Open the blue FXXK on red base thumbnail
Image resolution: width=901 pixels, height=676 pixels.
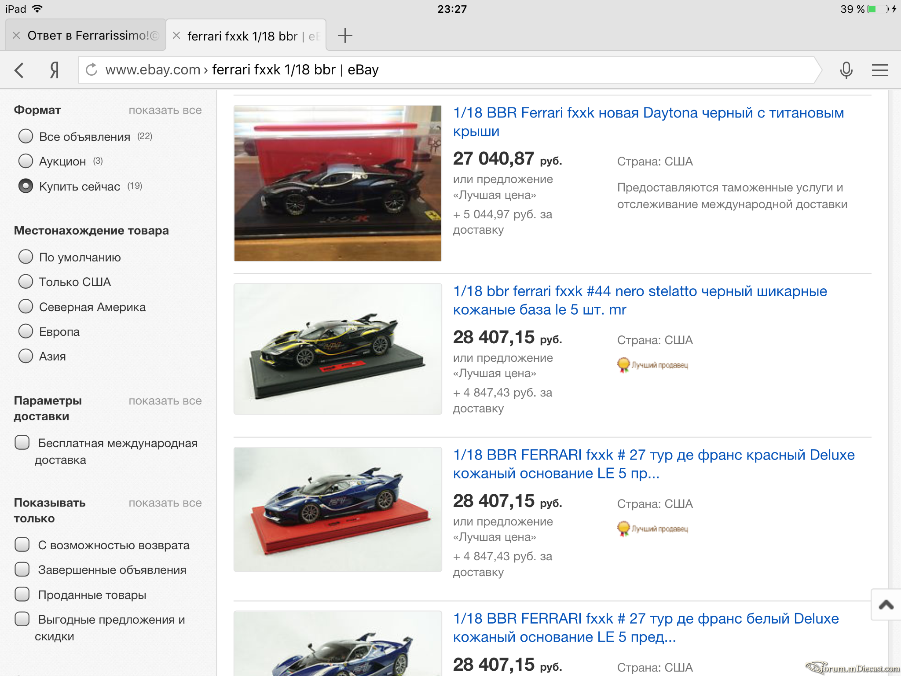338,509
